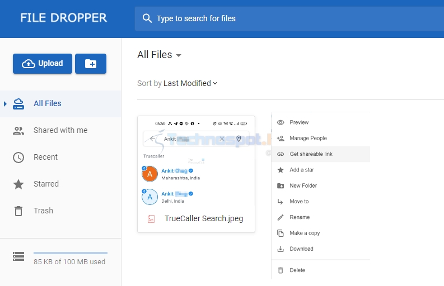444x286 pixels.
Task: Click the Recent clock icon
Action: tap(18, 158)
